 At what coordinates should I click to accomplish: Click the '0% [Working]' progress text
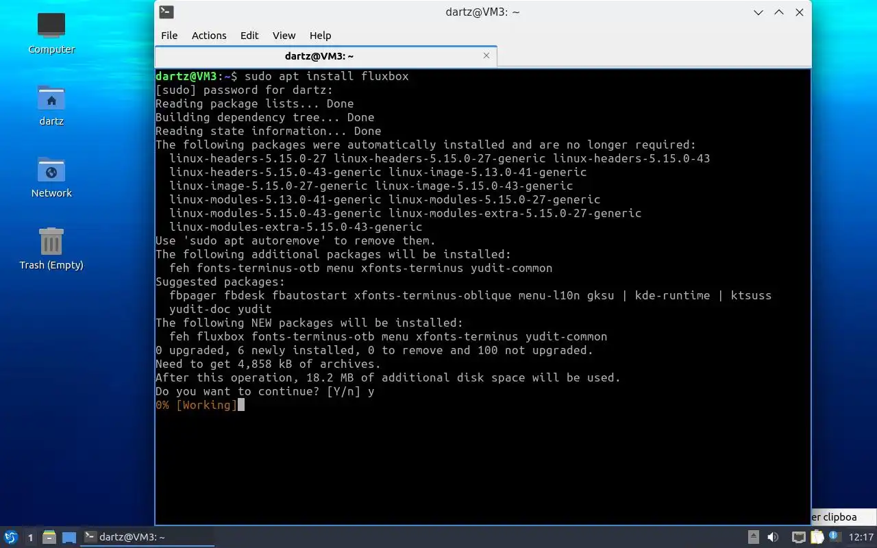pyautogui.click(x=196, y=405)
